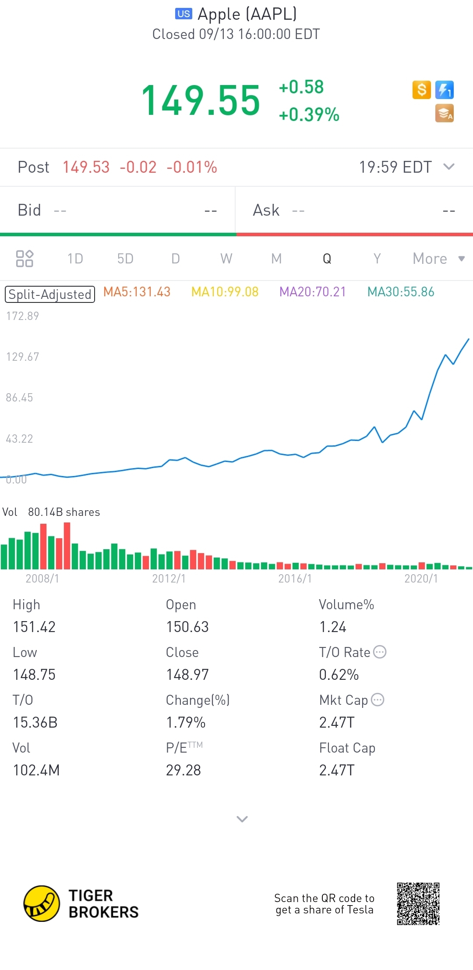Select the M monthly chart tab

(276, 259)
